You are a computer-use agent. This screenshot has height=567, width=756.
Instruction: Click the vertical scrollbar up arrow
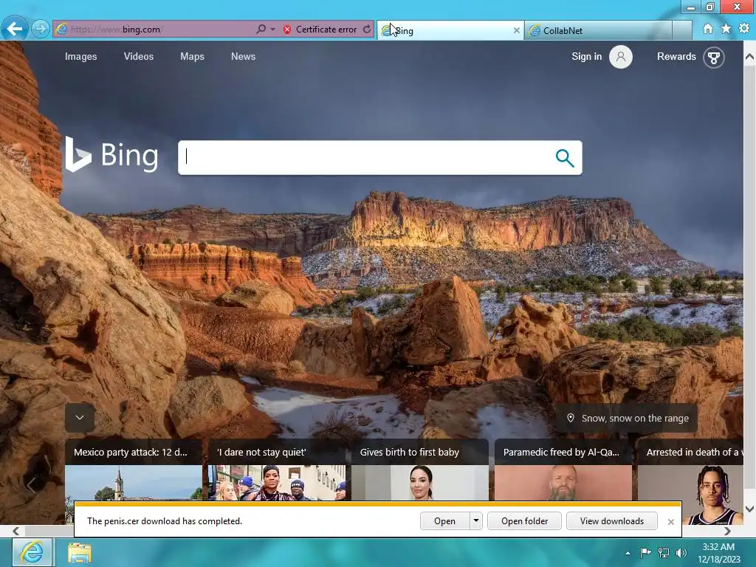[x=750, y=57]
